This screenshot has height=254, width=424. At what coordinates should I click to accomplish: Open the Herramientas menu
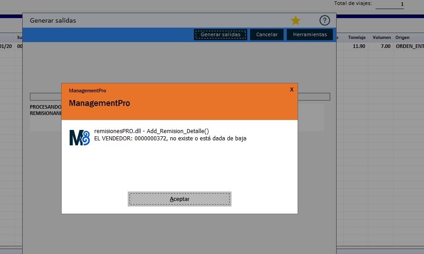click(x=309, y=34)
